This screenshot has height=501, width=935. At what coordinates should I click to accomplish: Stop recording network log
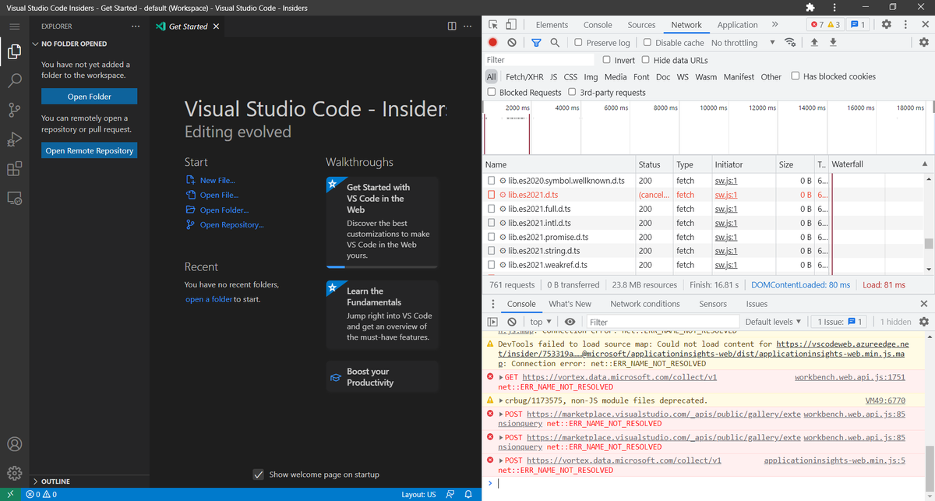pyautogui.click(x=493, y=43)
